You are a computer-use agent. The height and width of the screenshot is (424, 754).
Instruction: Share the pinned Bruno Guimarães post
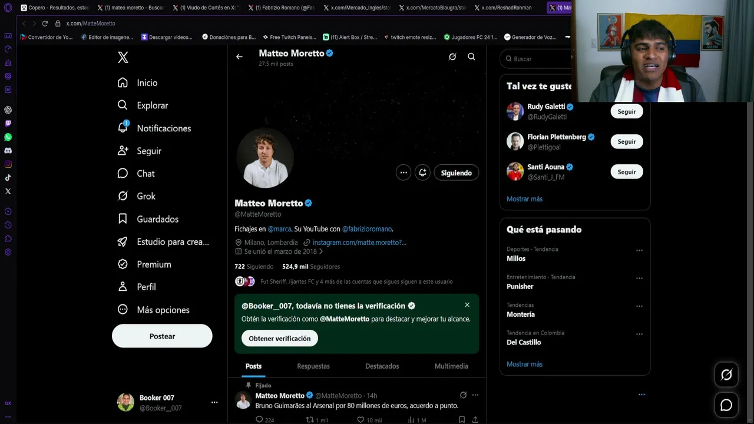475,420
